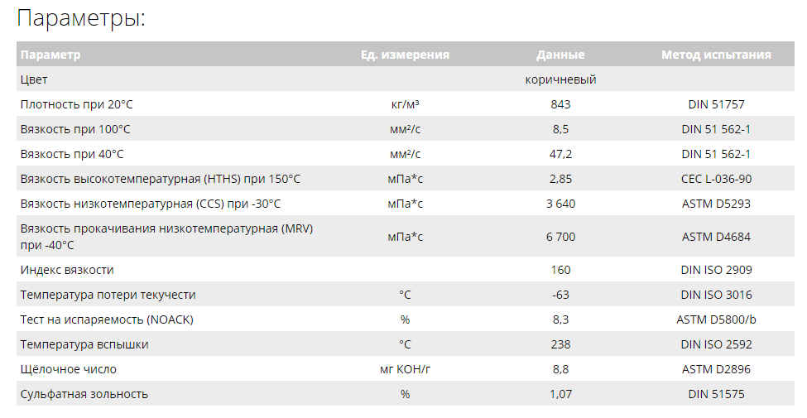Select the ASTM D4684 method cell

click(x=716, y=237)
